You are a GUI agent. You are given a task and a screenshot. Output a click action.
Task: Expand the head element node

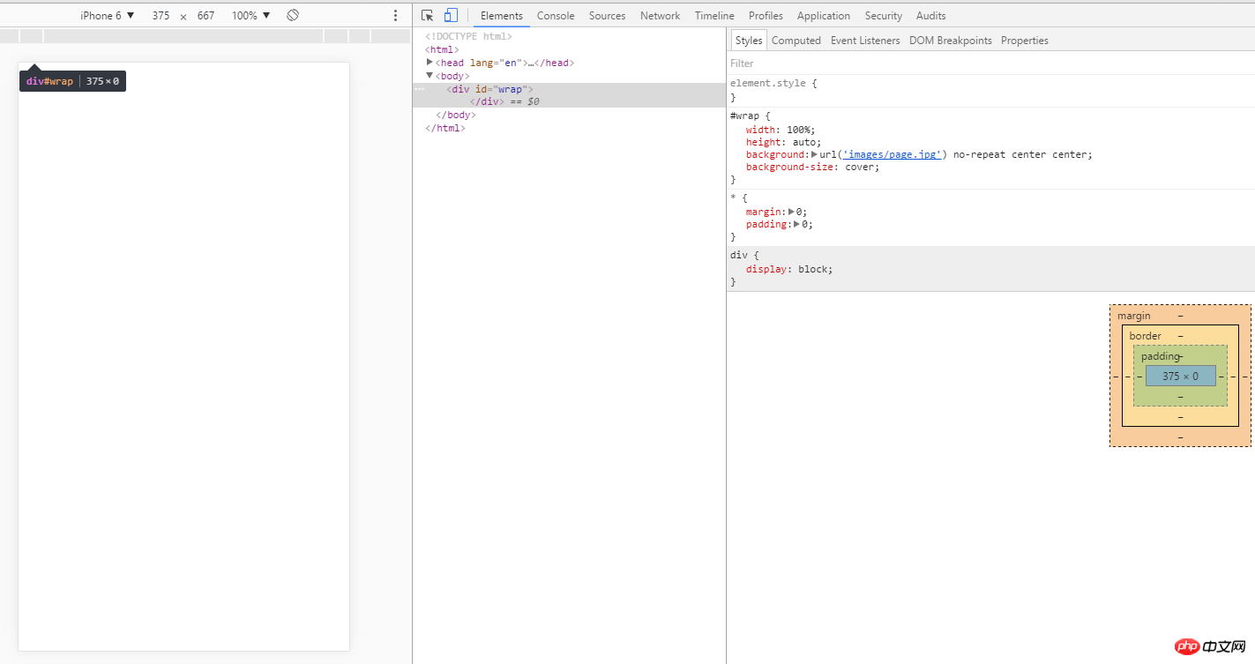coord(430,63)
